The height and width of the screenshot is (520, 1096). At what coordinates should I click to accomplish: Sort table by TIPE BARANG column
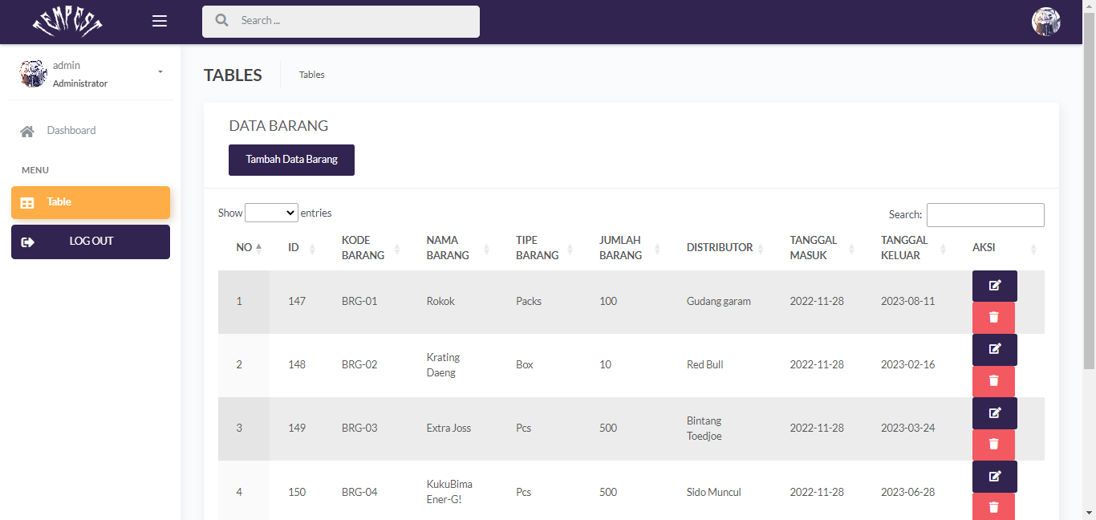tap(539, 248)
